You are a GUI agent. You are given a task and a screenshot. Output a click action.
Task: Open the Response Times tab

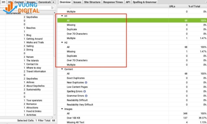pos(112,2)
